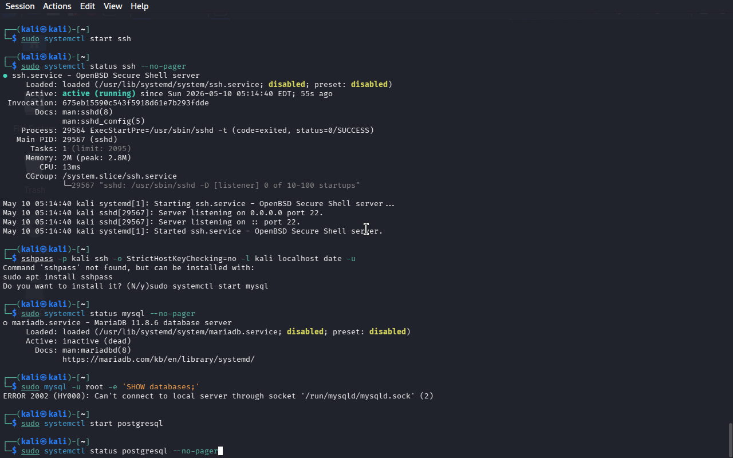Open the Session menu

(x=20, y=6)
